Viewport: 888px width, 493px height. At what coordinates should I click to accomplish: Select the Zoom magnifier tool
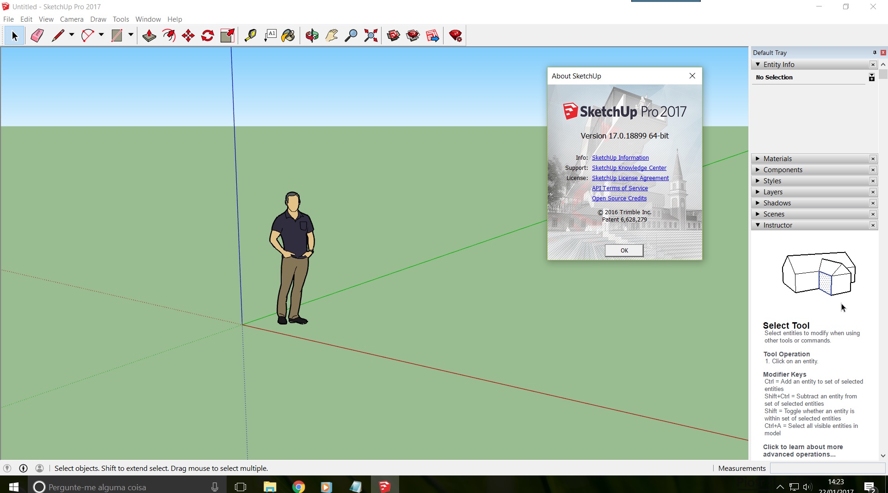pos(351,36)
